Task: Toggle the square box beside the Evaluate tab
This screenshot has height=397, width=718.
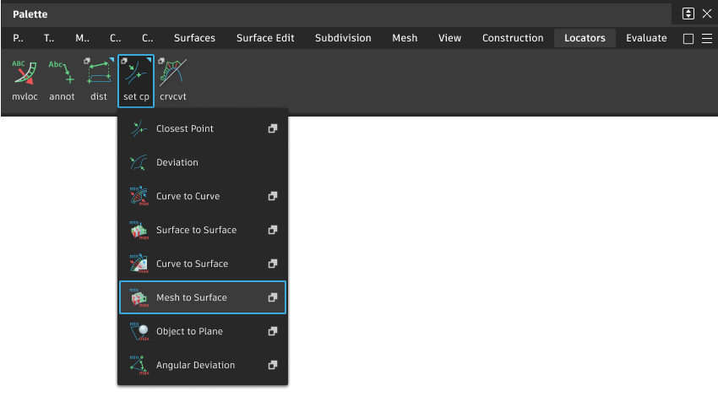Action: 688,39
